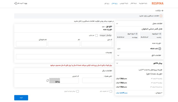Click the check-out date ۱۴۰۴/۱۲/۰۶
The width and height of the screenshot is (178, 102).
click(121, 37)
